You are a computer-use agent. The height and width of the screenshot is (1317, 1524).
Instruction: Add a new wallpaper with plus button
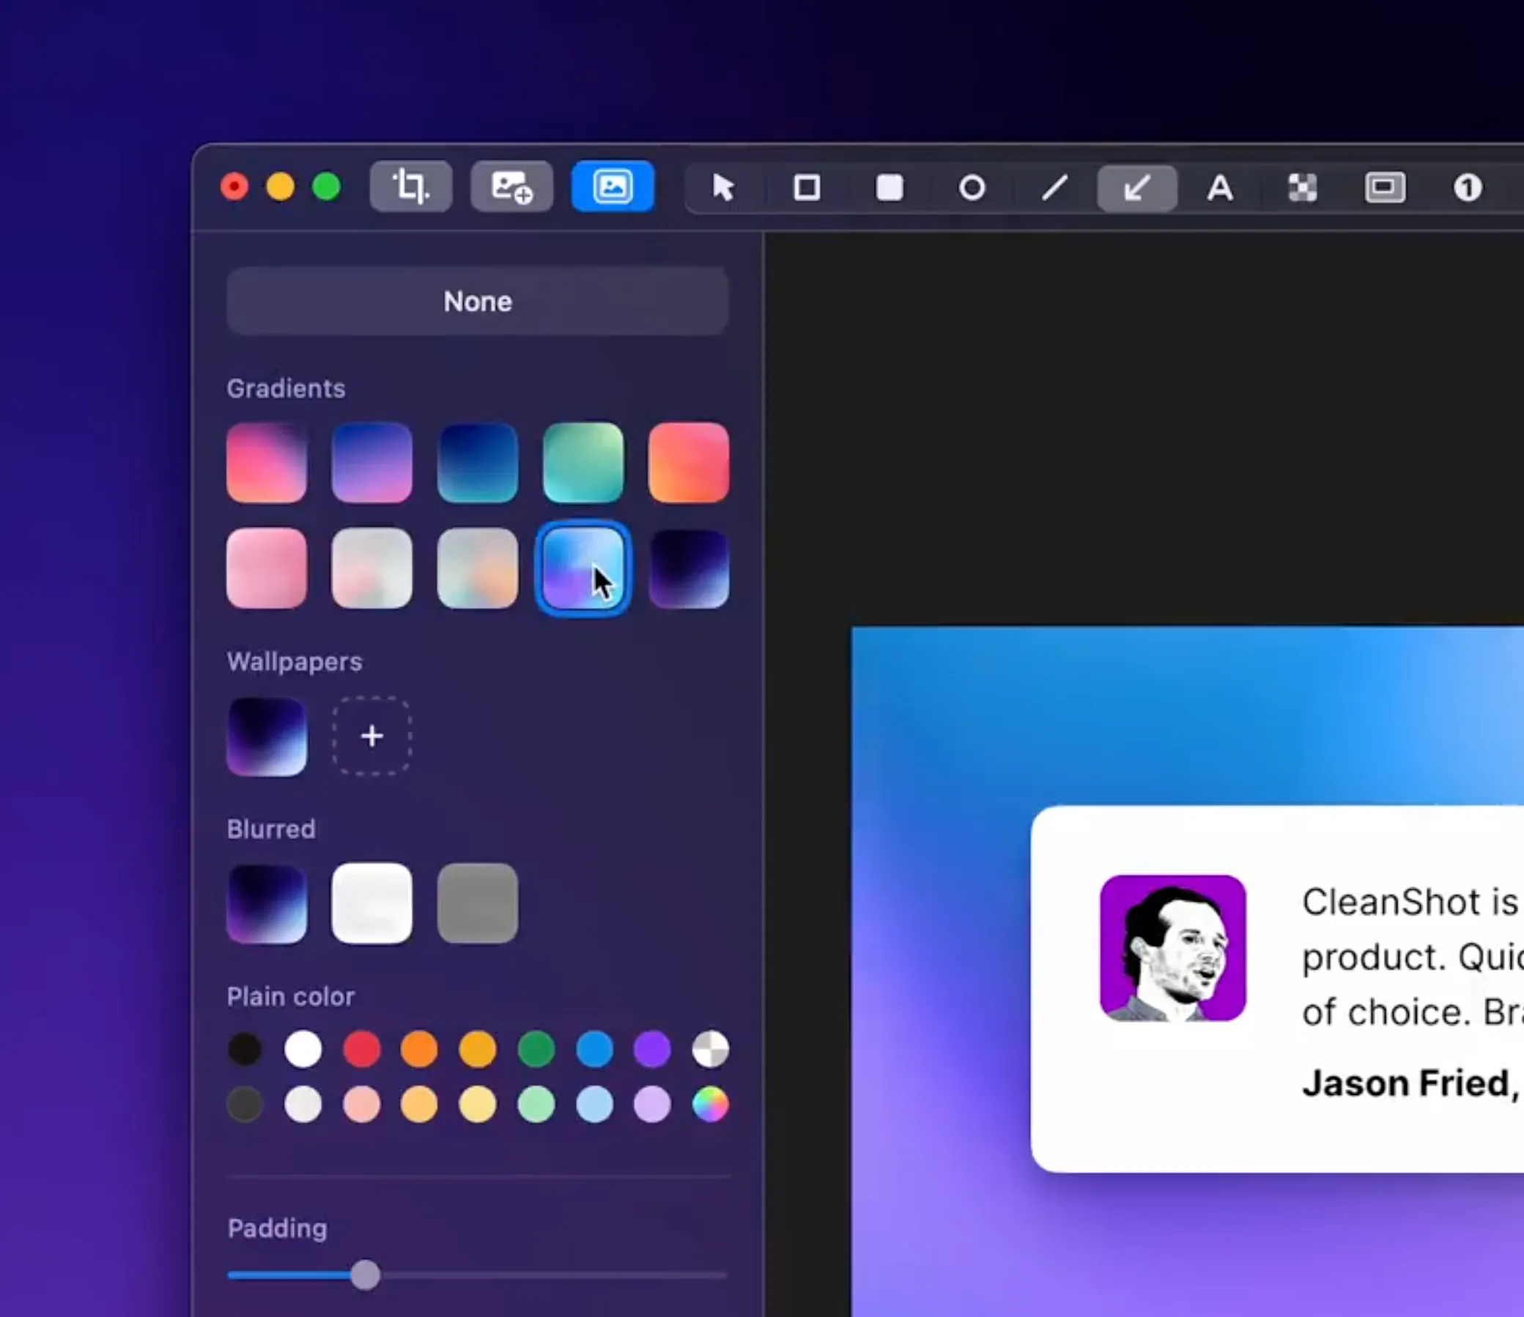(x=372, y=736)
